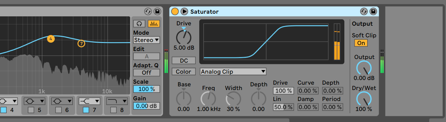
Task: Click EQ Scale 100 % field
Action: 146,89
